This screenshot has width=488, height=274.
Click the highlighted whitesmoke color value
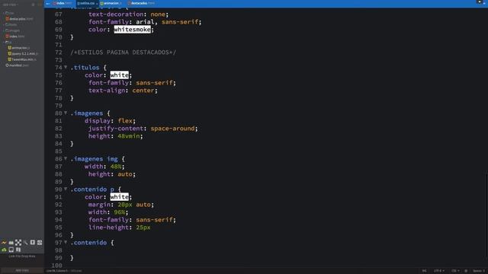[x=132, y=30]
